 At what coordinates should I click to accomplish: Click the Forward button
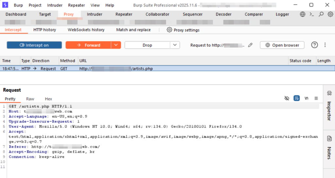coord(88,45)
